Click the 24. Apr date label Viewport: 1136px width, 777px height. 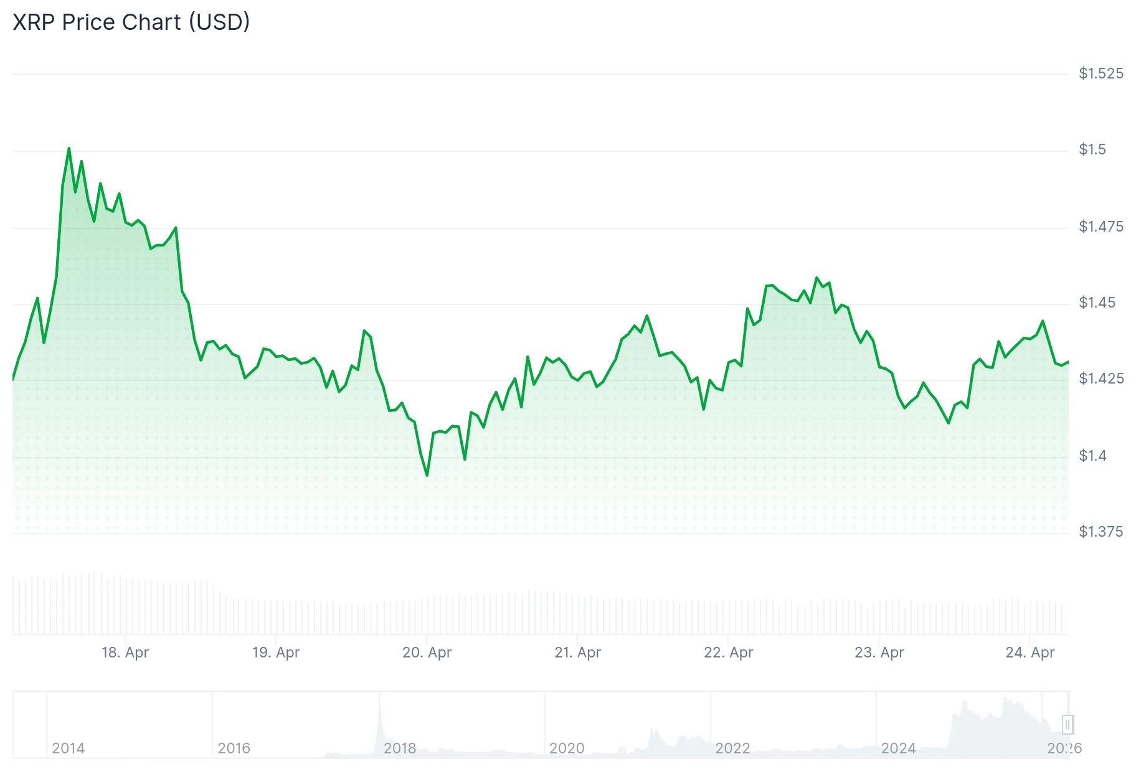(x=1029, y=652)
